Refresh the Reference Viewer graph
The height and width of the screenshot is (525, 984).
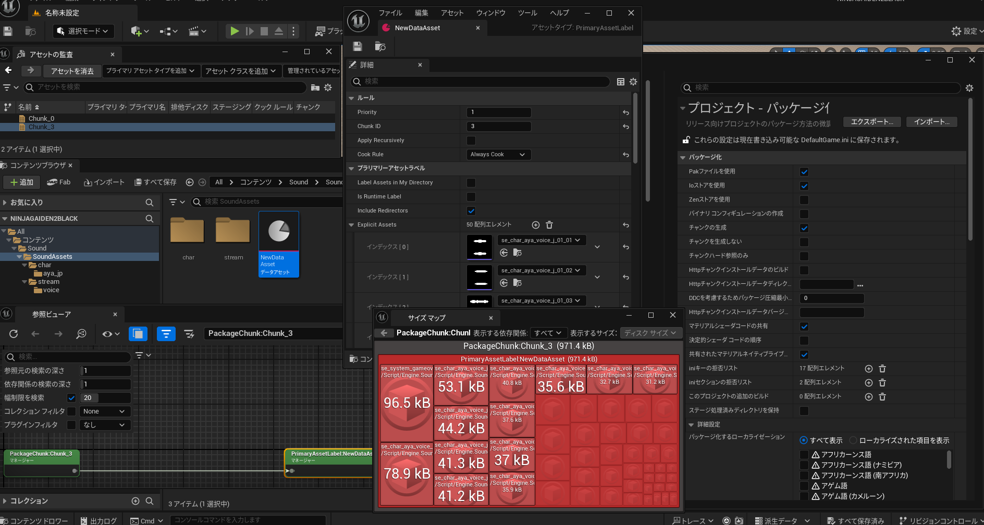tap(14, 334)
